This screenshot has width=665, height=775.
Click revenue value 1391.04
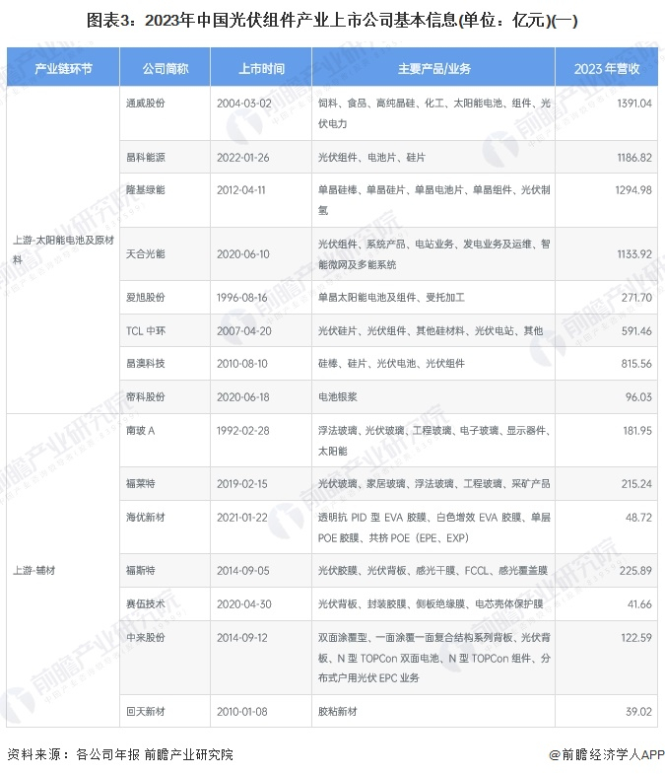point(634,104)
